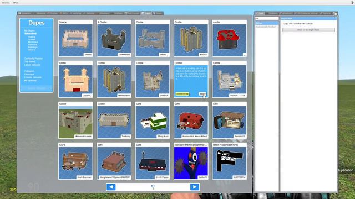Select Subscribed in Dupes sidebar
The image size is (355, 199).
coord(31,33)
